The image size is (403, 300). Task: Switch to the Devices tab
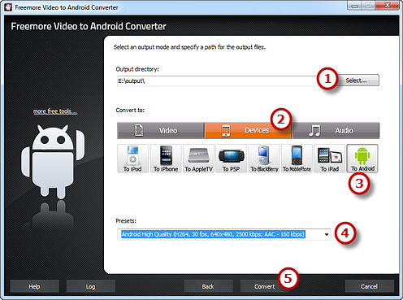(x=248, y=130)
